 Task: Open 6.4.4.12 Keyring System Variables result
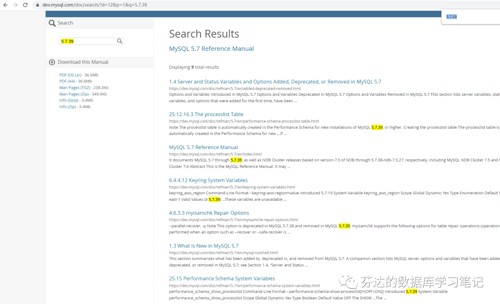208,180
